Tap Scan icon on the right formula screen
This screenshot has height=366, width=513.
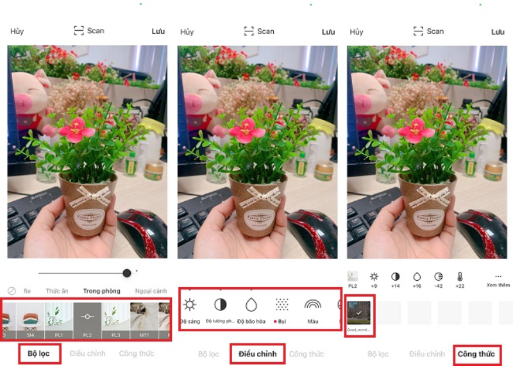click(x=418, y=31)
